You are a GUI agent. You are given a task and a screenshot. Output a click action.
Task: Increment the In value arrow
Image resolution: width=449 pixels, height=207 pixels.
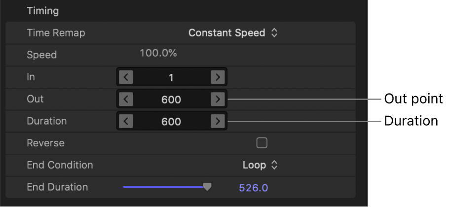217,77
